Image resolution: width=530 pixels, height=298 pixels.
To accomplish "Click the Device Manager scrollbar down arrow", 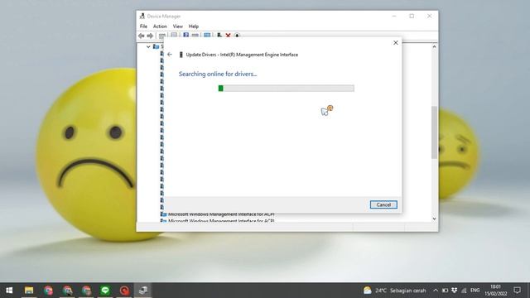I will 434,219.
